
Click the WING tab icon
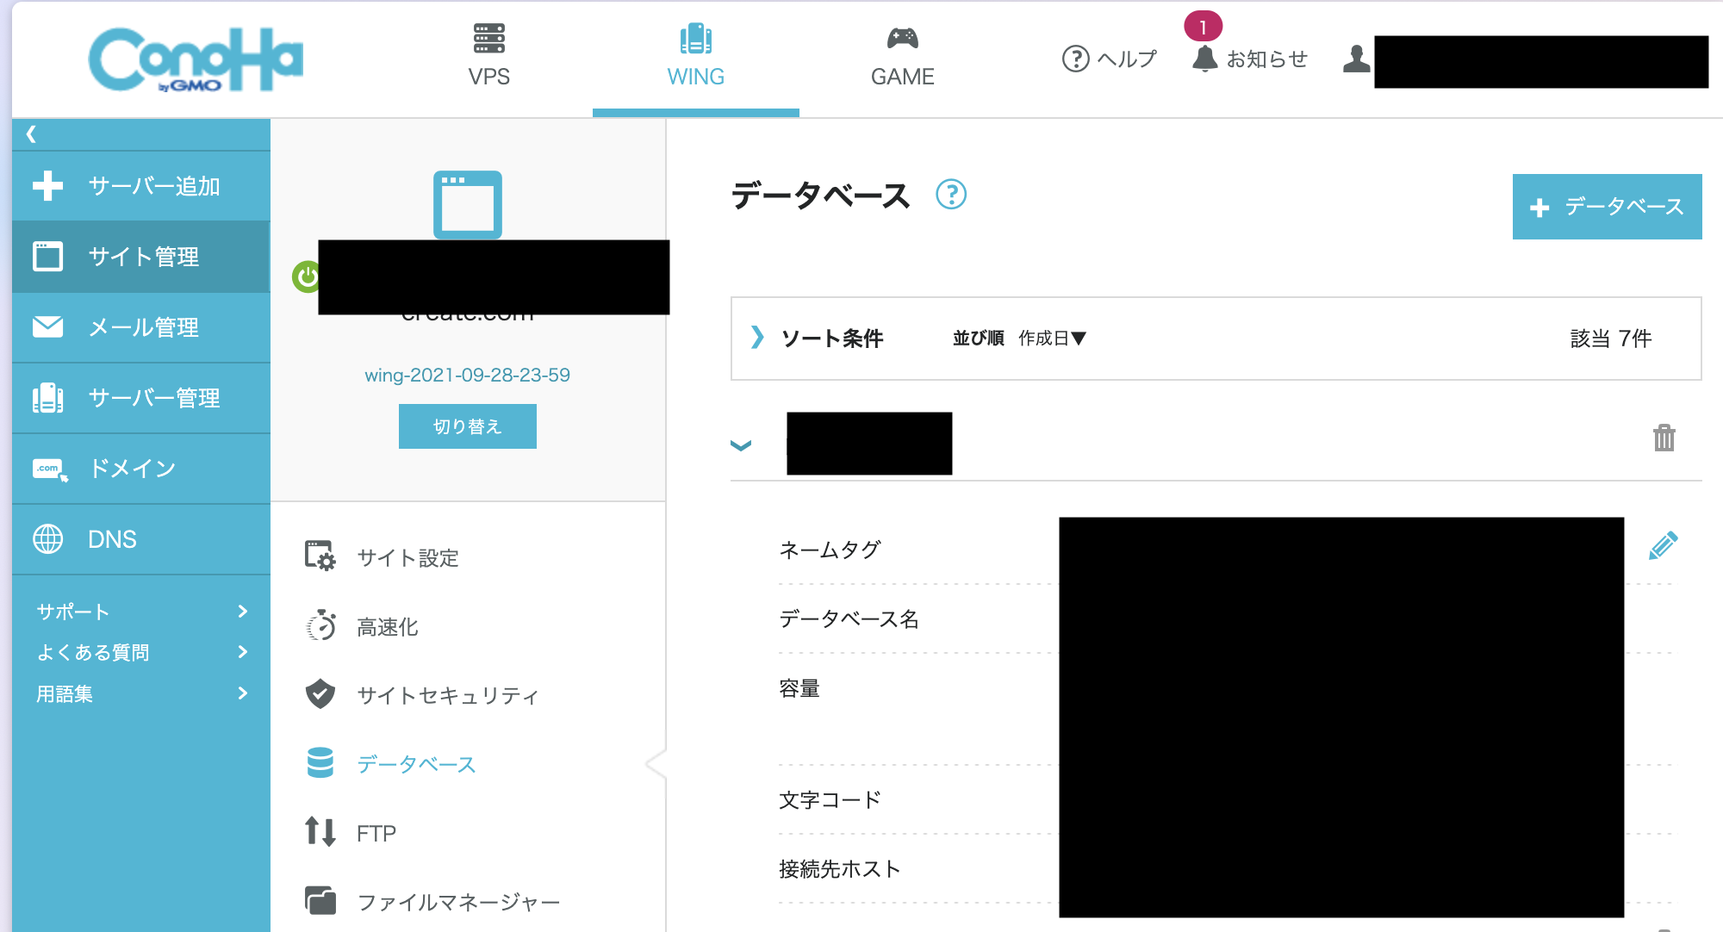695,38
